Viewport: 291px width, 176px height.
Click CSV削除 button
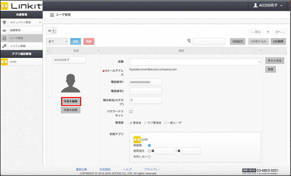point(278,42)
